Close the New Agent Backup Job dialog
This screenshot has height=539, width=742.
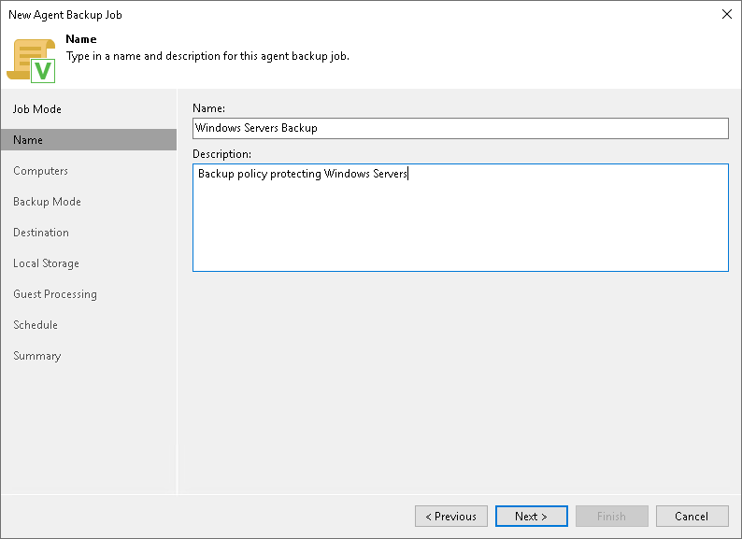point(727,14)
